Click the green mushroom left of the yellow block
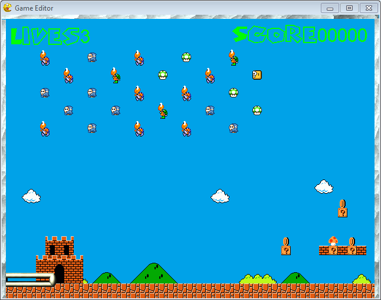The image size is (381, 300). [163, 75]
